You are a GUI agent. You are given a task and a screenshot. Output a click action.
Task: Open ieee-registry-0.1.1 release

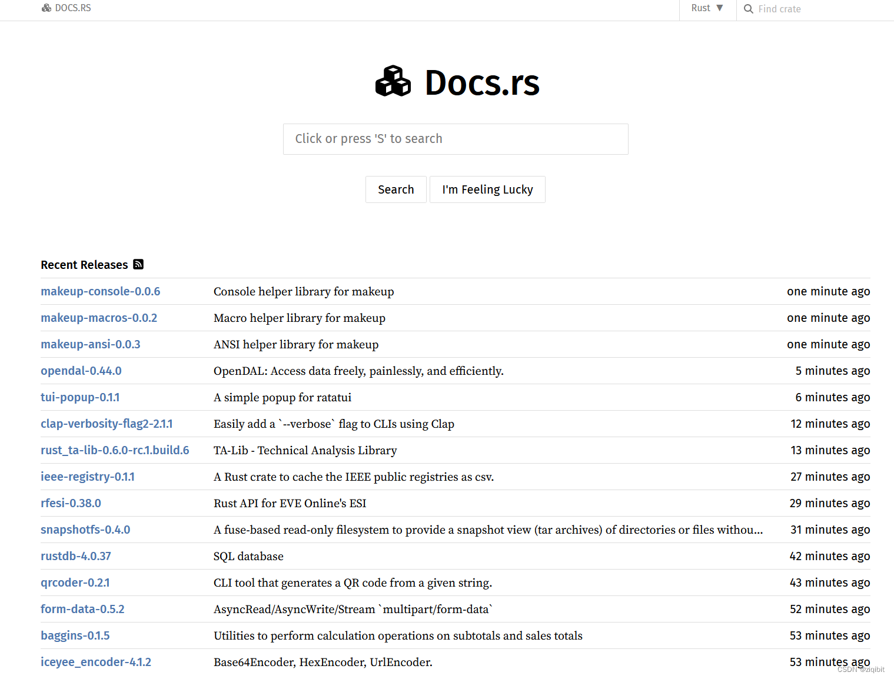click(88, 477)
